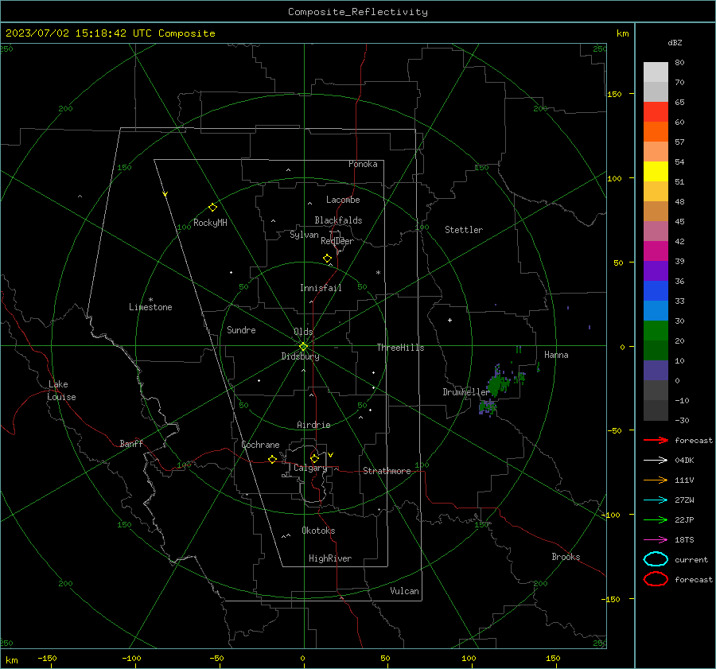Pick the magenta 42–39 dBZ swatch
The height and width of the screenshot is (669, 716).
tap(656, 251)
